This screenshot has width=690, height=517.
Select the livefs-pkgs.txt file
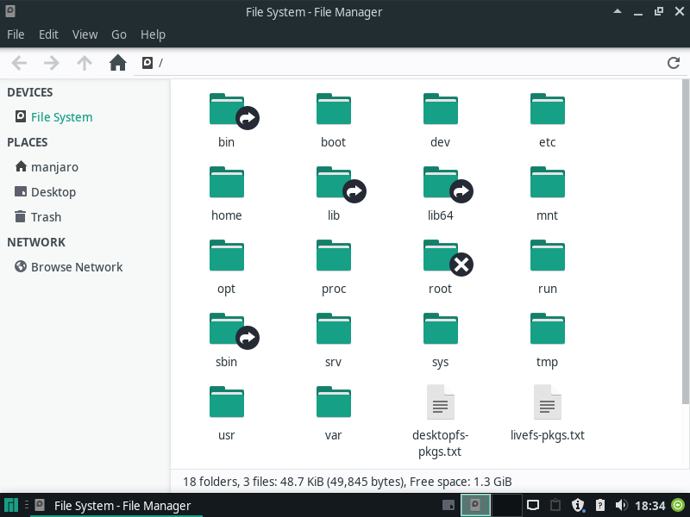pos(548,402)
